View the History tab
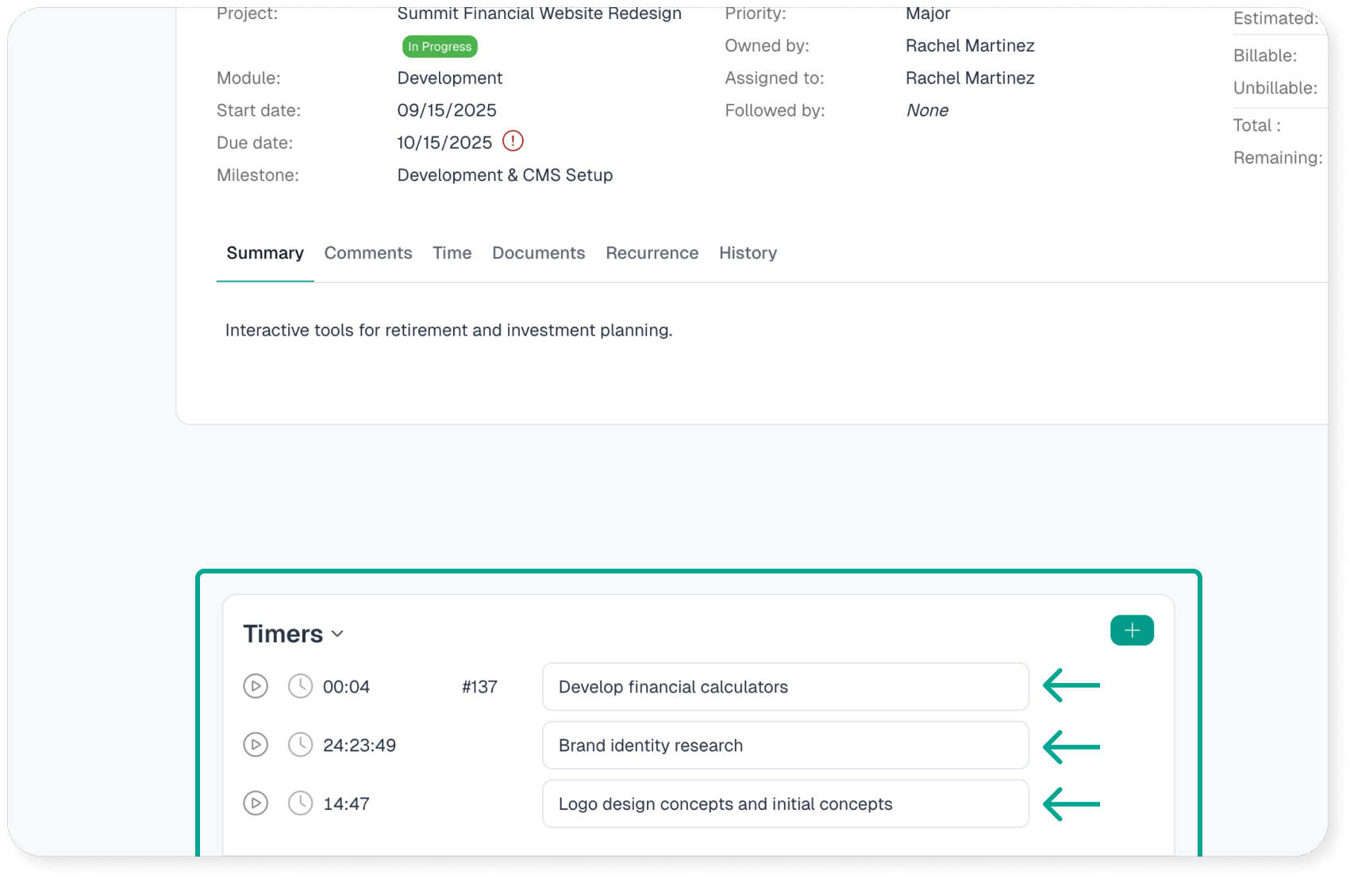1350x878 pixels. click(x=748, y=253)
